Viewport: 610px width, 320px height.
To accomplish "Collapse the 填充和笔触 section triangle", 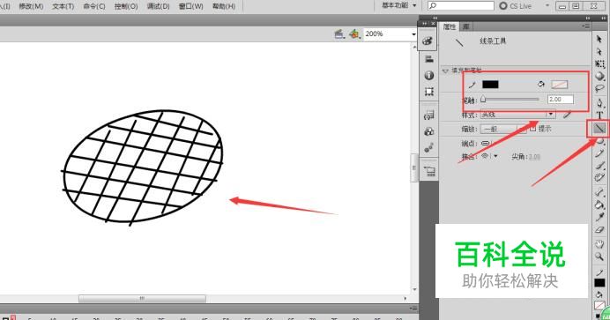I will point(445,71).
